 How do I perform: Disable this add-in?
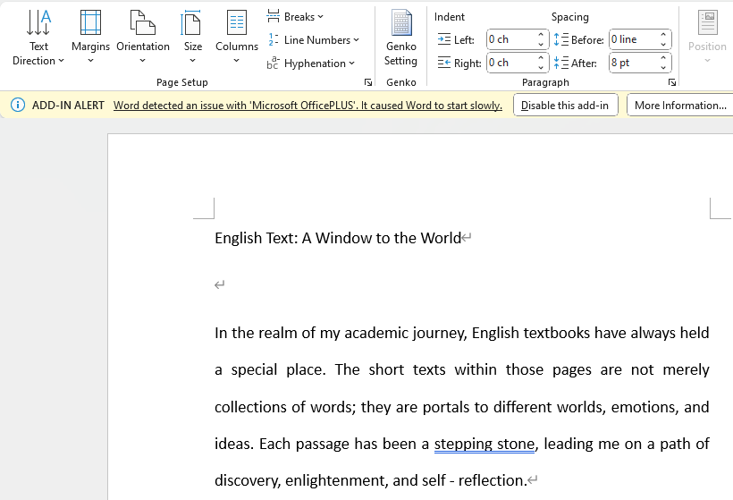click(565, 106)
